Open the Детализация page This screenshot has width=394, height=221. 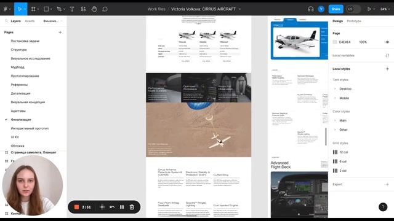coord(20,93)
